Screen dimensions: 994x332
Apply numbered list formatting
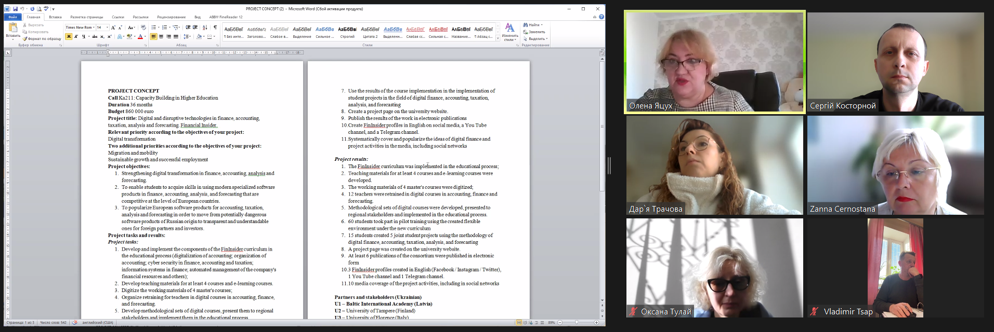click(x=165, y=27)
